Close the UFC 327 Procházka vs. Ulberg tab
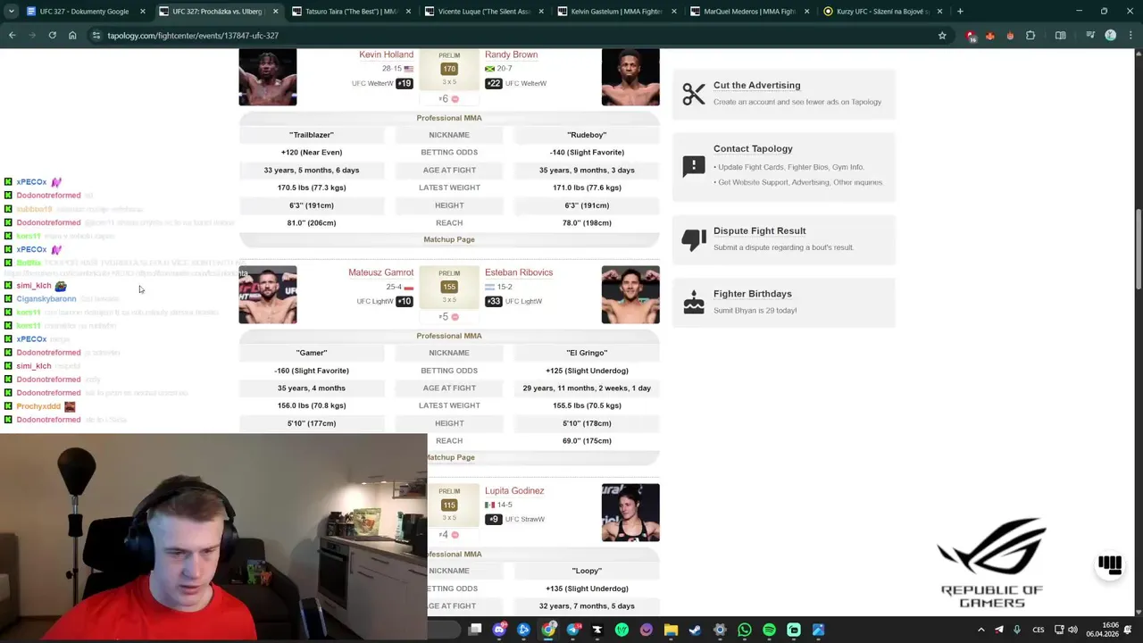Screen dimensions: 1143x643 click(275, 12)
